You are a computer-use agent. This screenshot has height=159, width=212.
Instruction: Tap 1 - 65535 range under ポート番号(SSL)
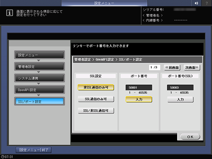[x=180, y=93]
